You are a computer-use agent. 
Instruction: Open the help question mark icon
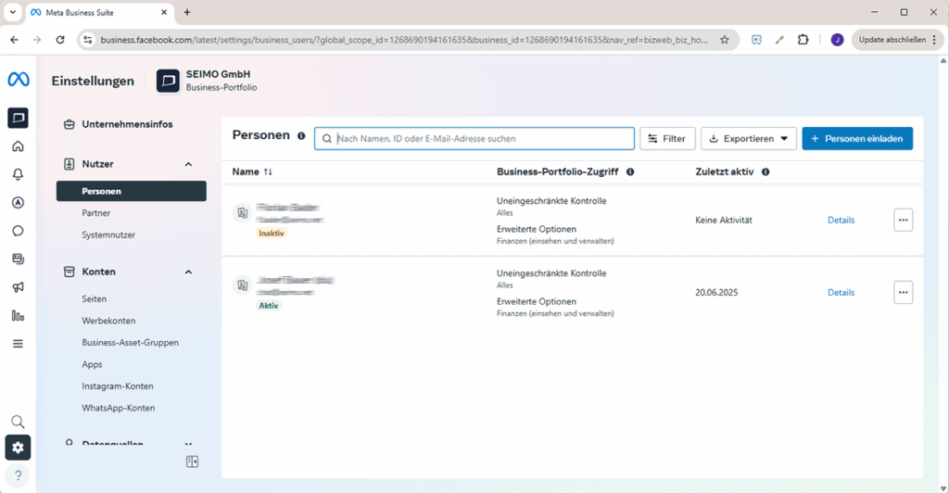pyautogui.click(x=19, y=475)
